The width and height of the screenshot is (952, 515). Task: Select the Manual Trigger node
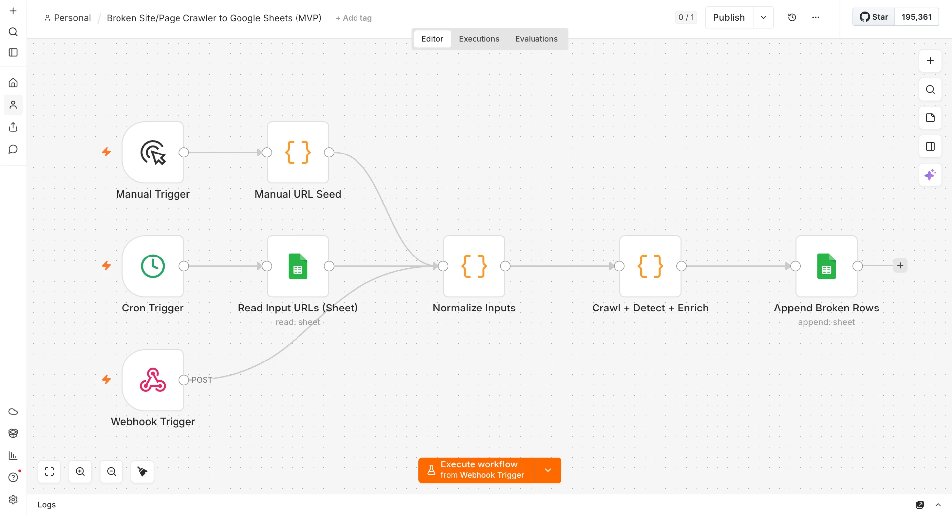click(x=153, y=153)
